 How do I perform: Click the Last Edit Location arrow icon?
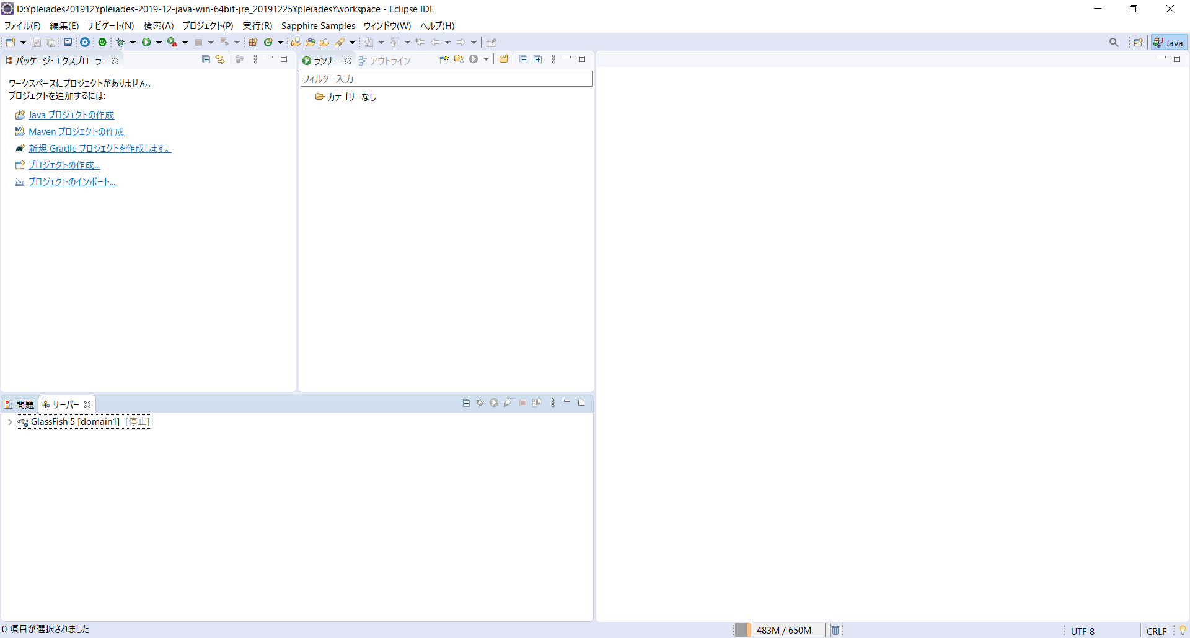click(x=420, y=42)
